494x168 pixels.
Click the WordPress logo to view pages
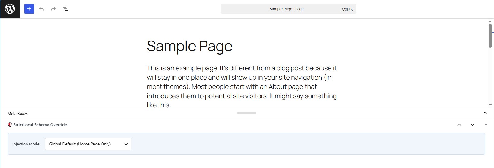10,9
